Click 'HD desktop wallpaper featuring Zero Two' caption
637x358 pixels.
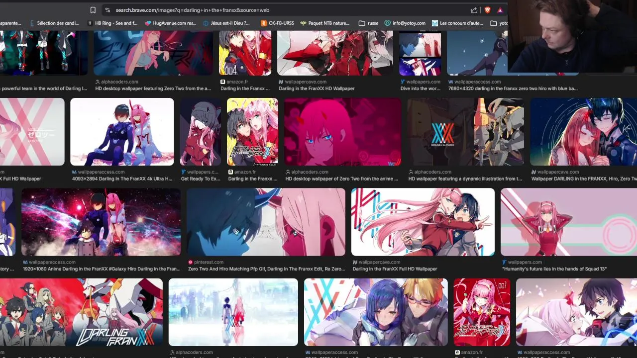pyautogui.click(x=153, y=89)
